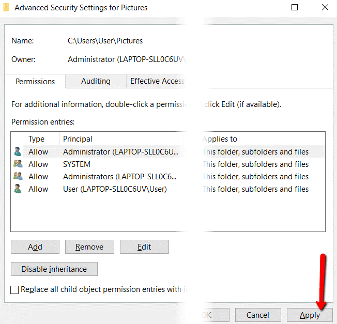The height and width of the screenshot is (324, 337).
Task: Enable replace all child object permission entries
Action: point(15,290)
